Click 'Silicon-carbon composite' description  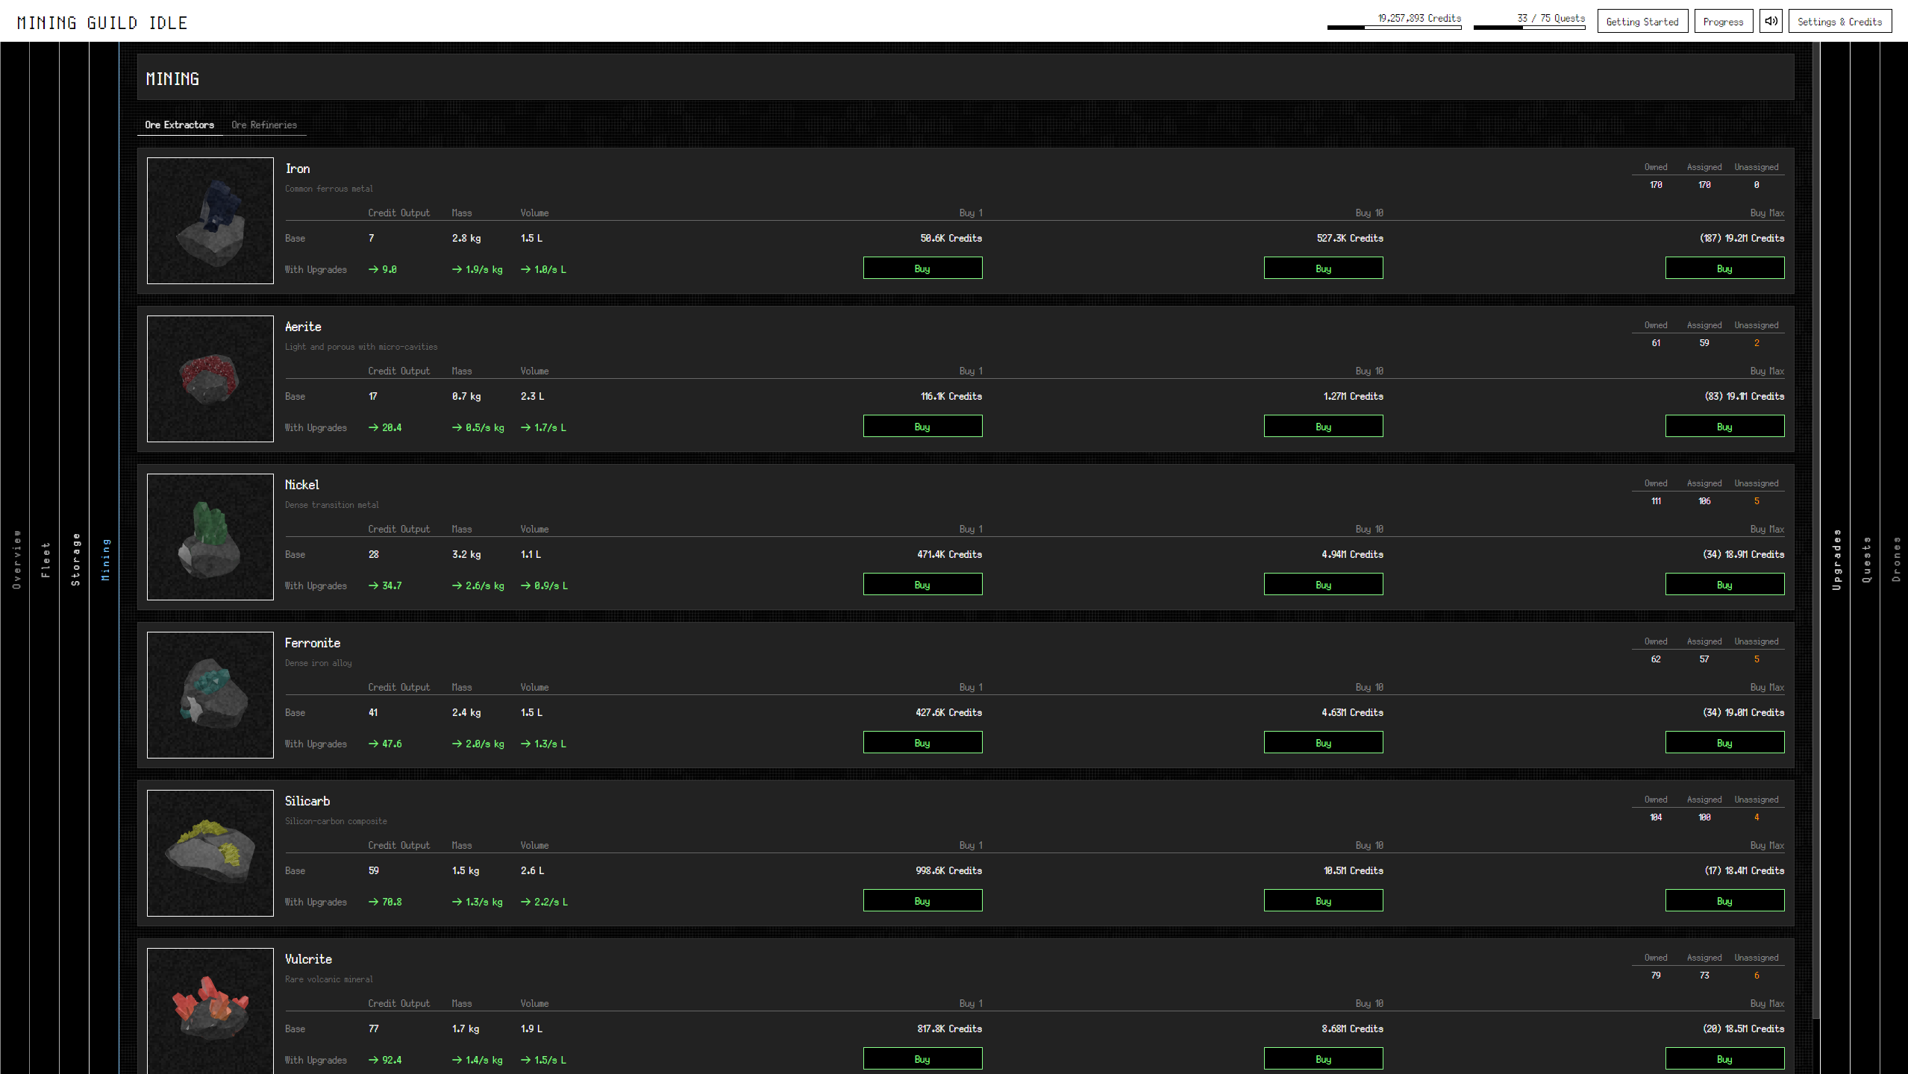coord(336,821)
